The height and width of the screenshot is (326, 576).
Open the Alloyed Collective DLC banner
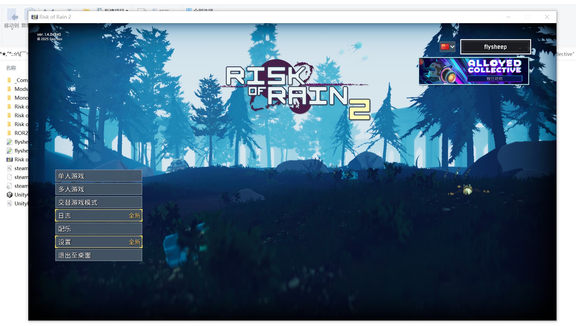pos(474,71)
